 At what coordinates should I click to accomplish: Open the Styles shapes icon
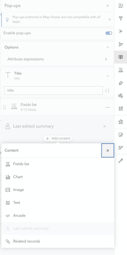[121, 6]
